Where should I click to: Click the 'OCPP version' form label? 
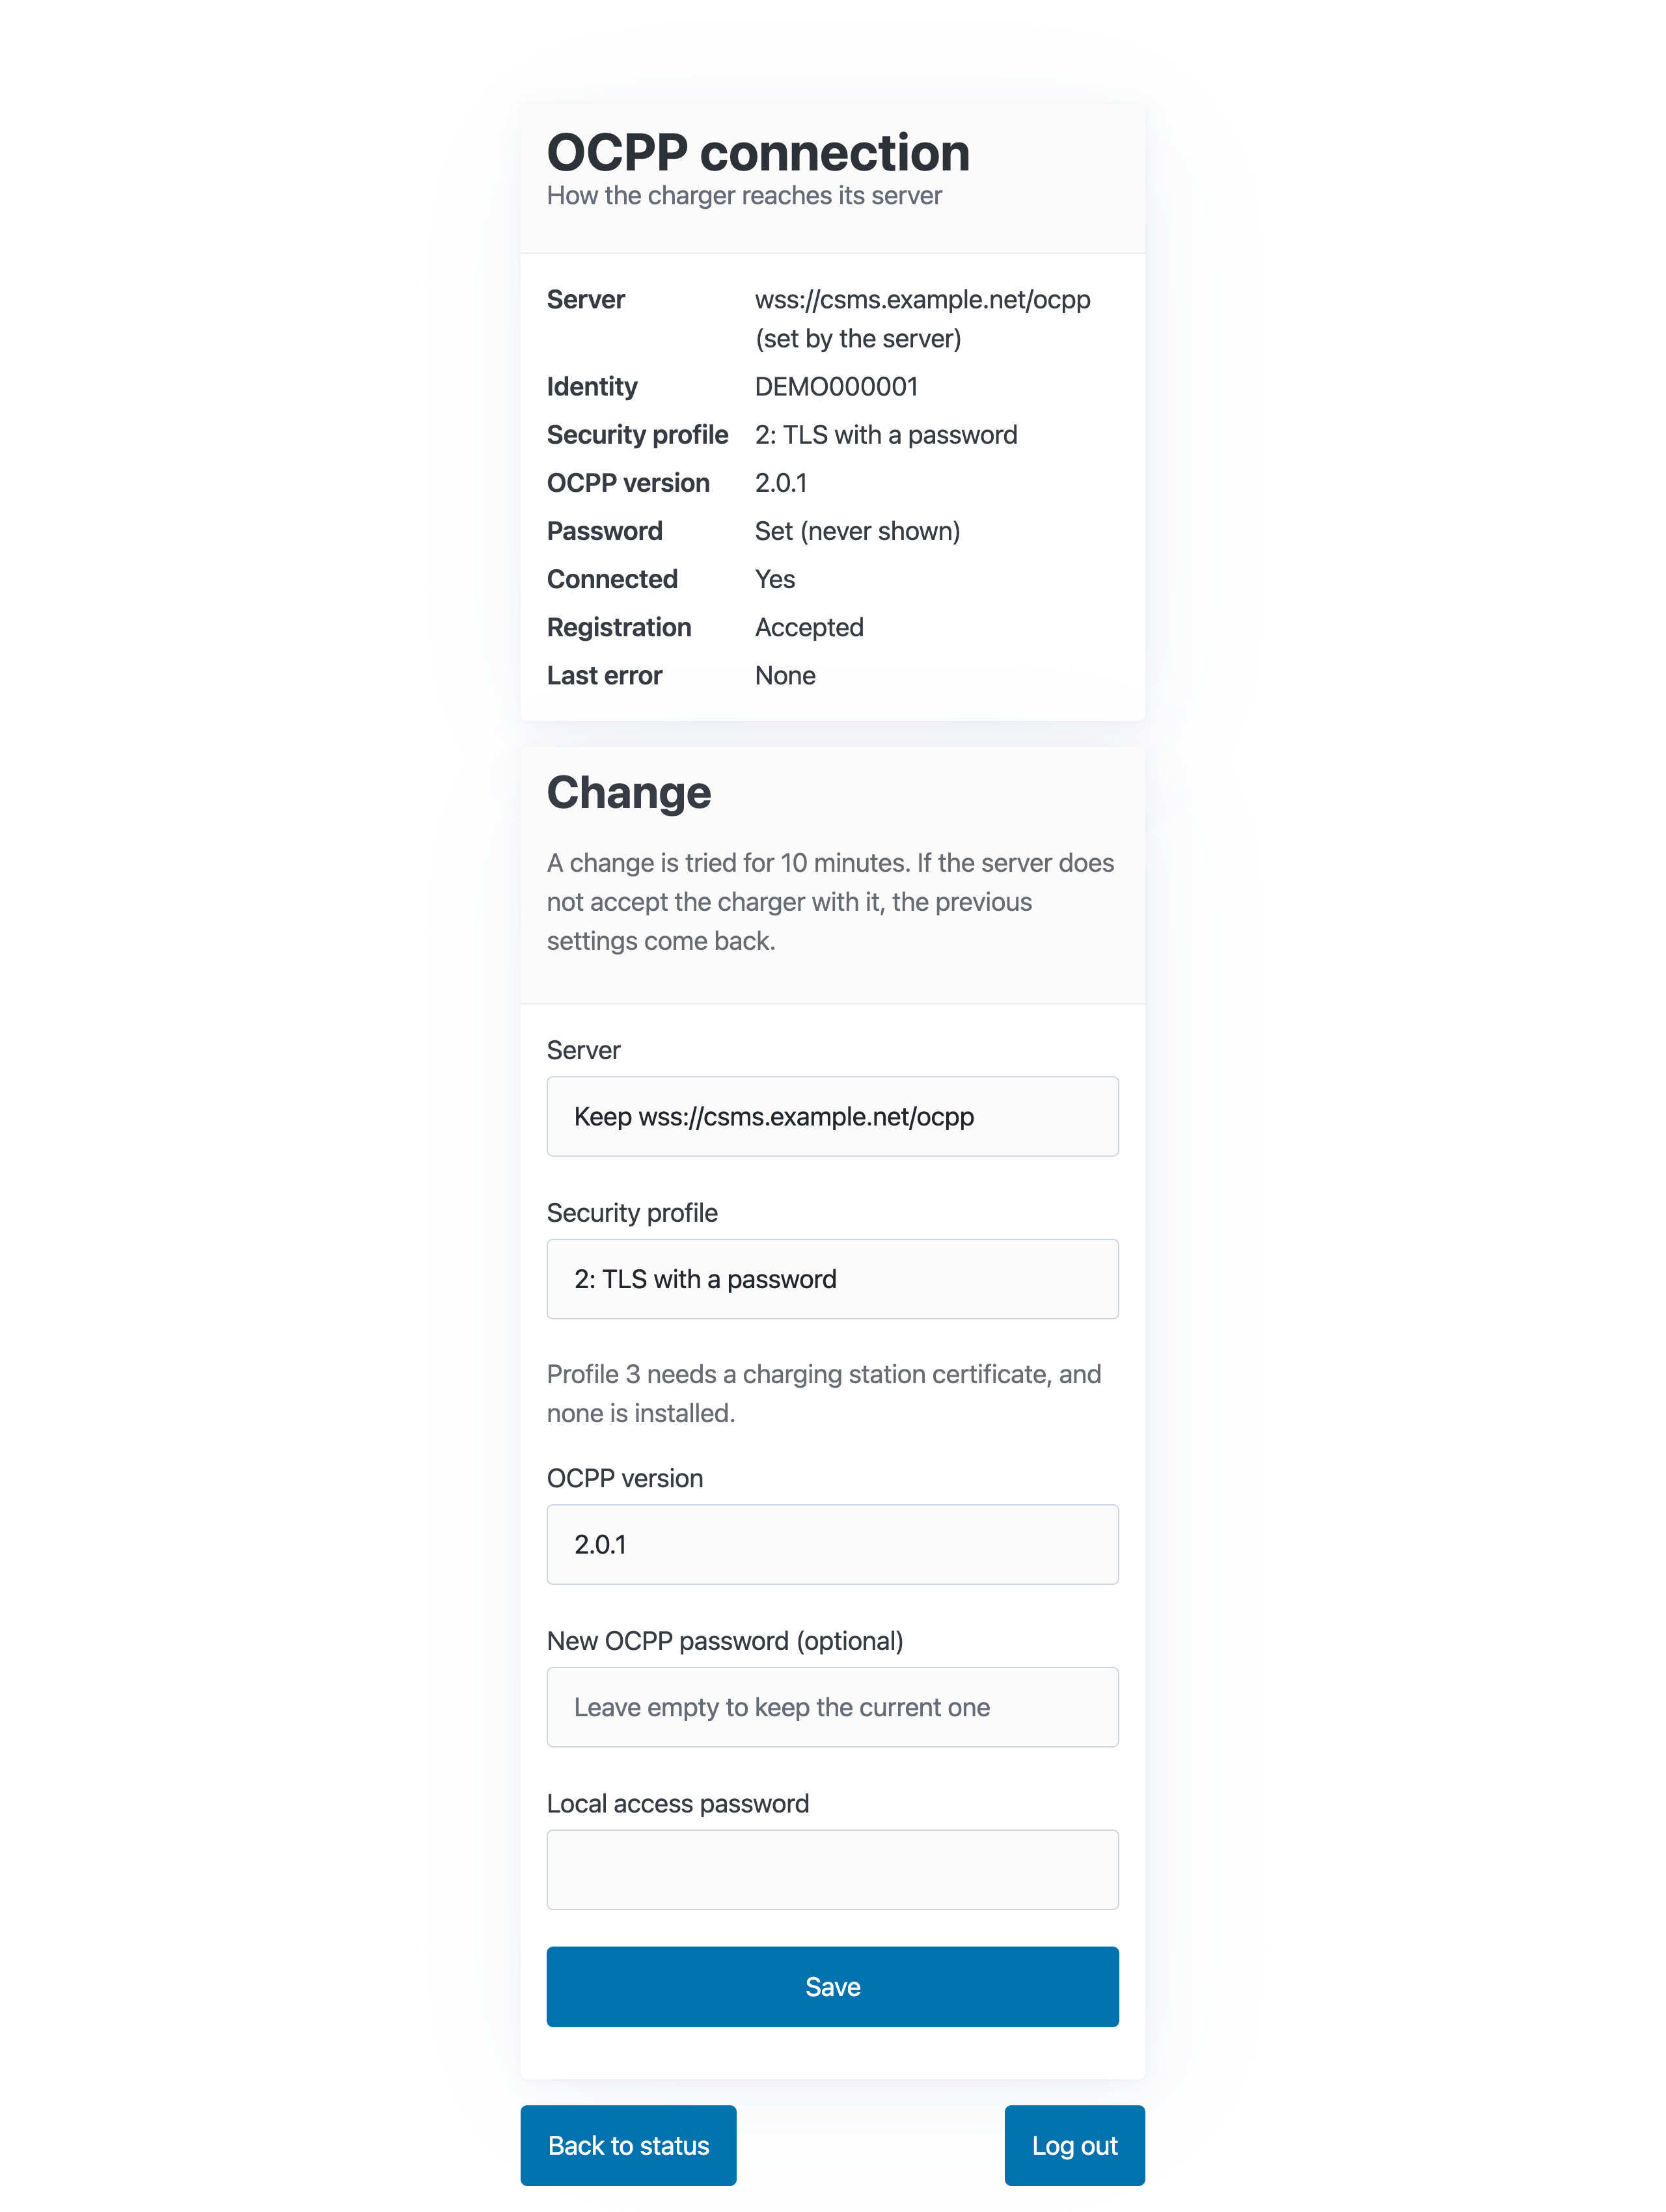(x=625, y=1478)
